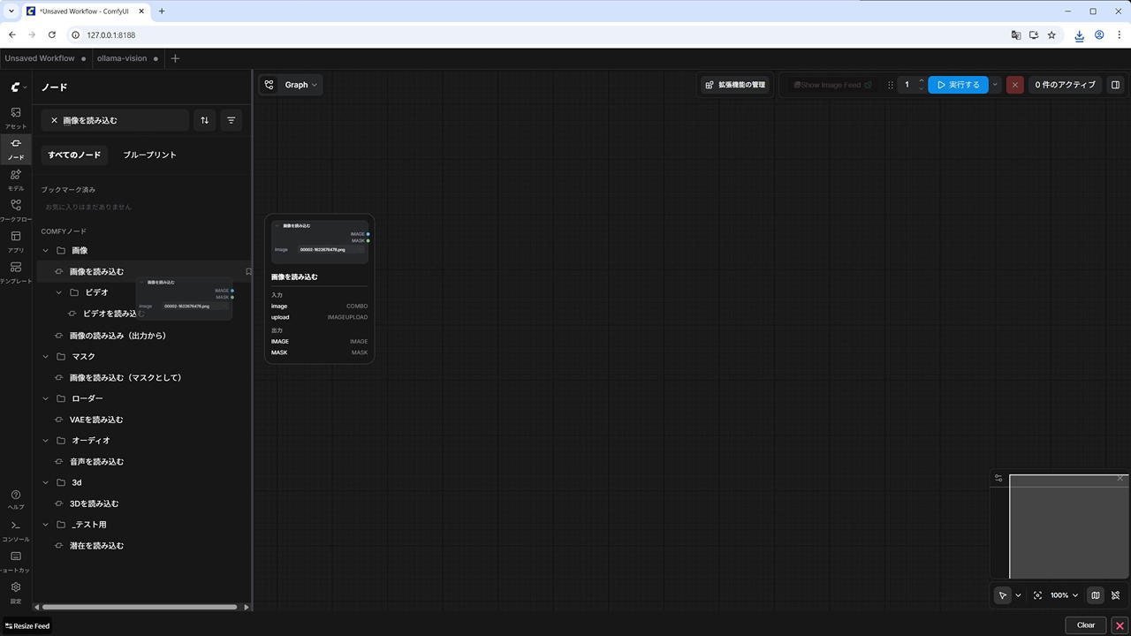
Task: Click the node filter icon
Action: coord(231,120)
